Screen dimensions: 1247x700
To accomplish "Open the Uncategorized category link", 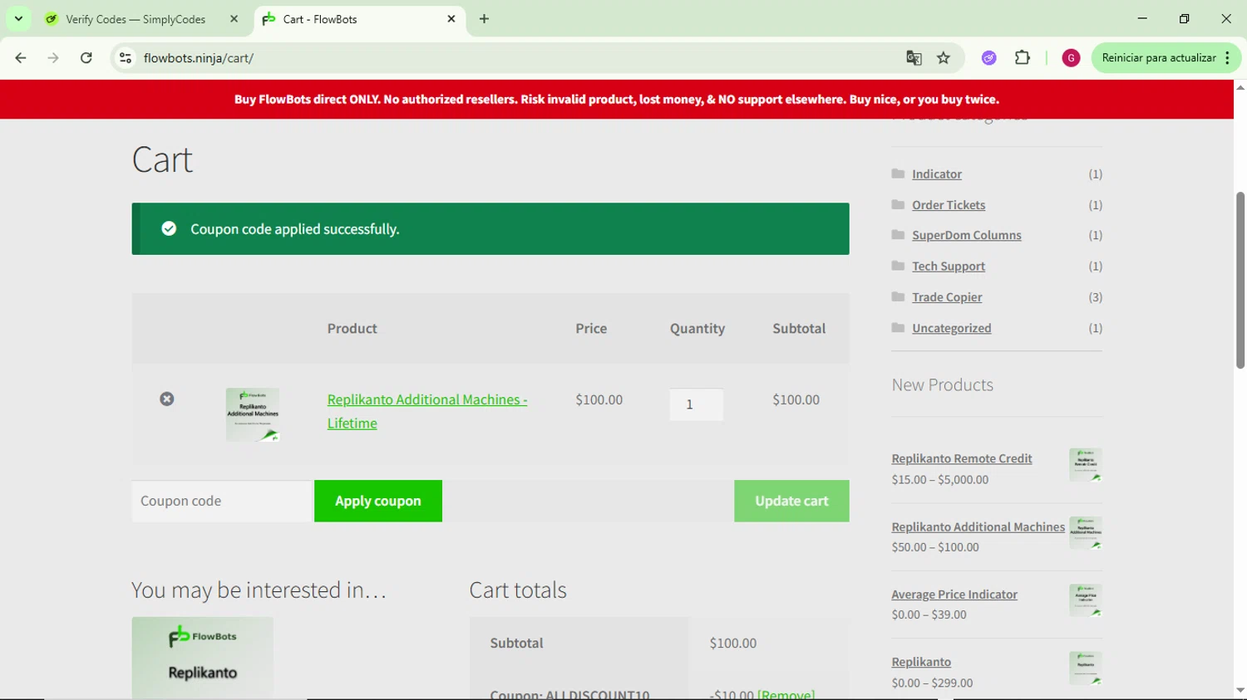I will coord(952,329).
